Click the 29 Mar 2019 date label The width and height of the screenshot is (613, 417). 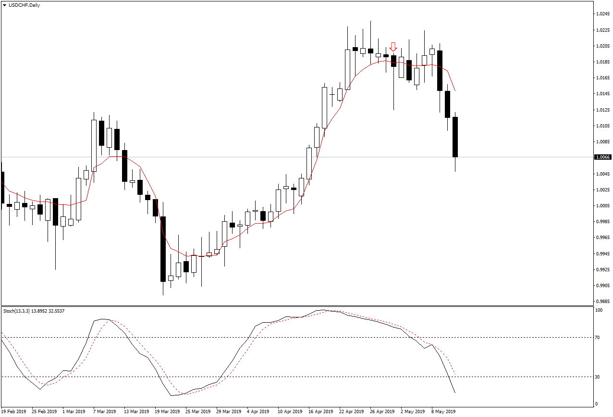coord(229,412)
